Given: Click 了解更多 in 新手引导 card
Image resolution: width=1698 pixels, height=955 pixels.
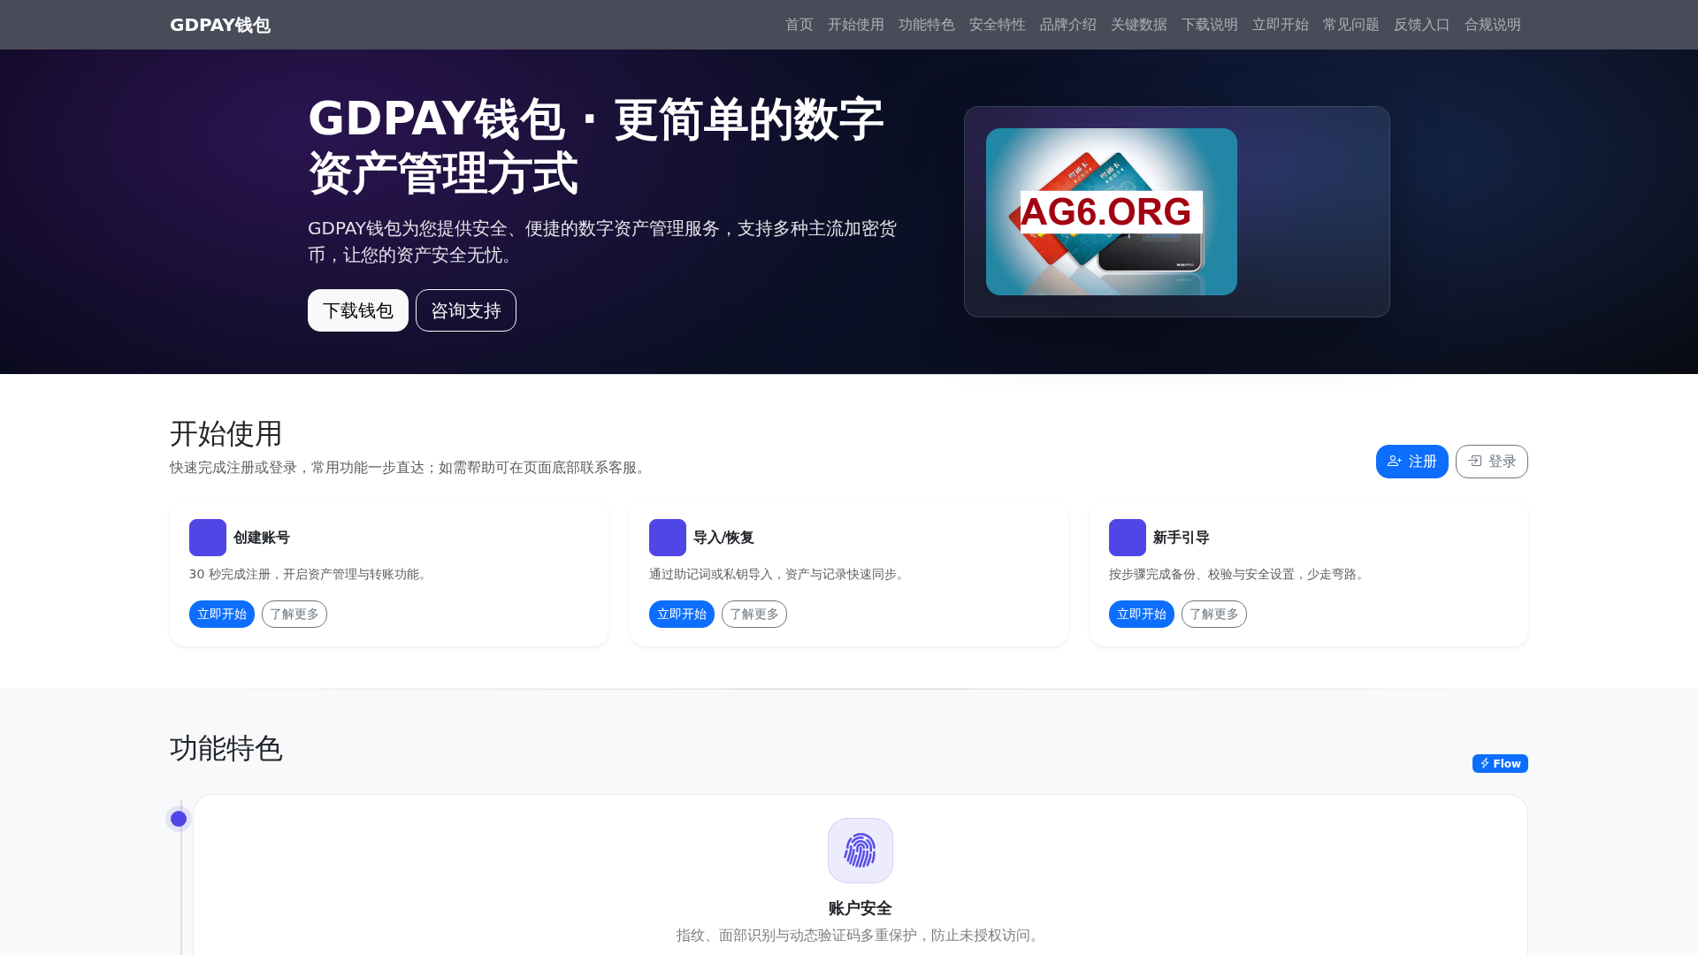Looking at the screenshot, I should tap(1214, 614).
